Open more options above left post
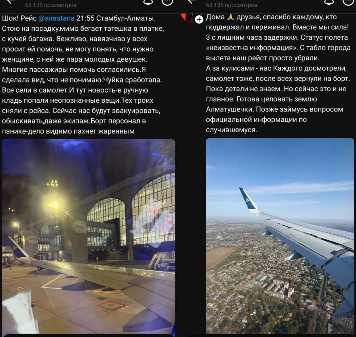 click(167, 2)
